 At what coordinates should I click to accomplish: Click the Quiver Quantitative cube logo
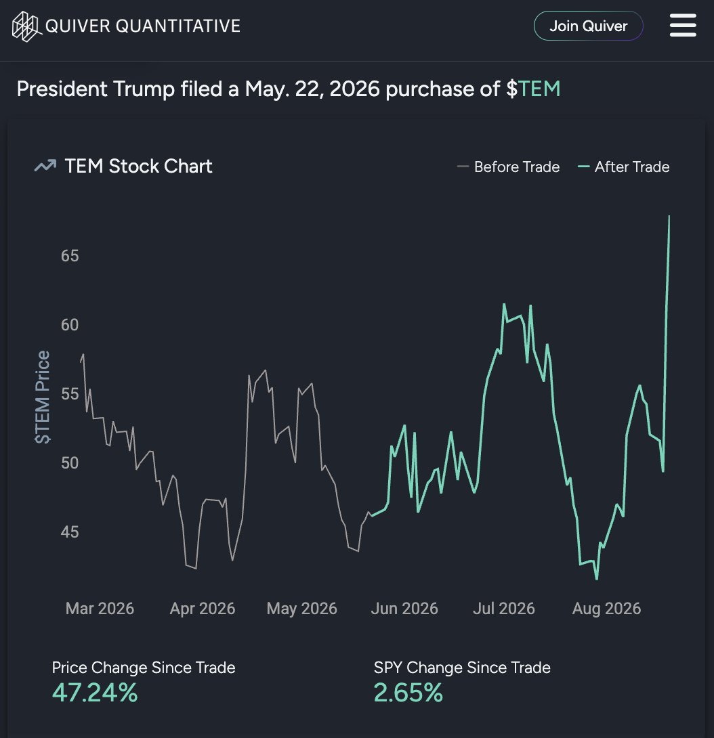click(27, 26)
